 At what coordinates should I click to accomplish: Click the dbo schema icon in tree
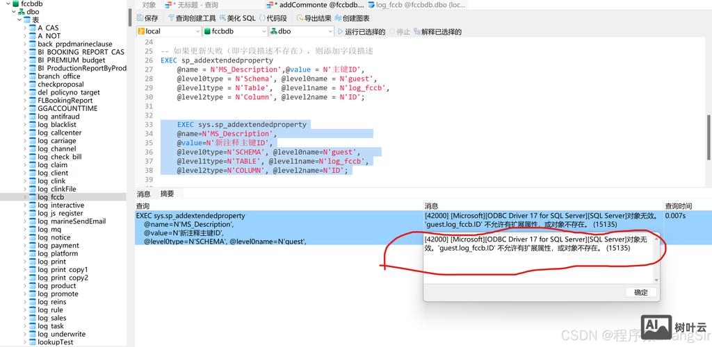(x=22, y=12)
